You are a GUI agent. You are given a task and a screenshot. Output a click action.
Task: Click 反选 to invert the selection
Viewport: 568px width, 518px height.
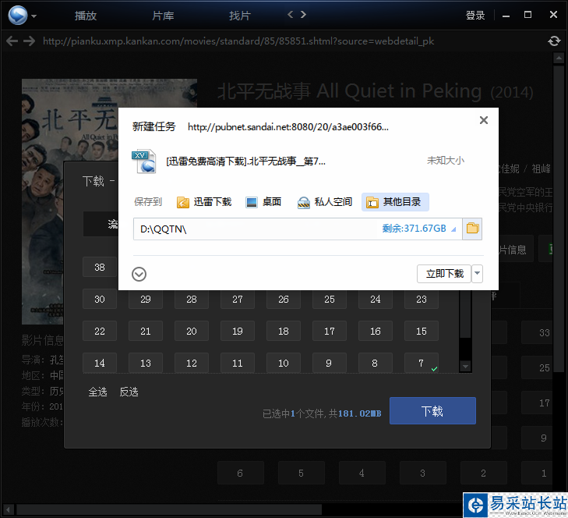pyautogui.click(x=129, y=392)
